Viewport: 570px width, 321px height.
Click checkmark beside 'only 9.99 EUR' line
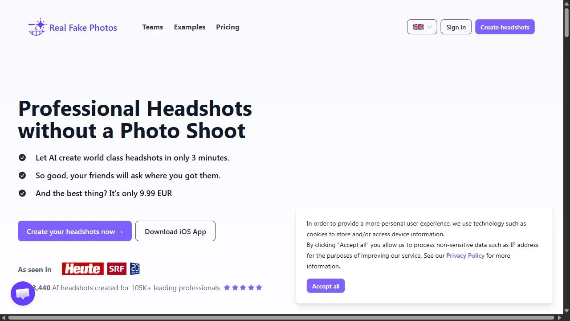point(22,193)
